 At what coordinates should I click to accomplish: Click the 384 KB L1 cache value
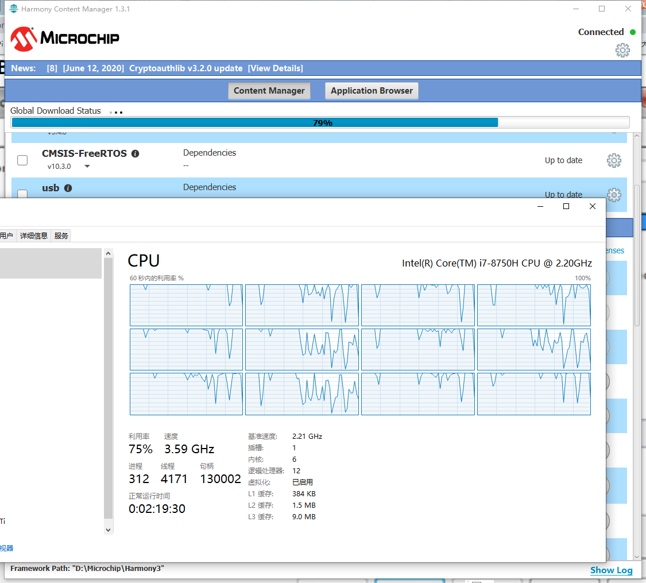[304, 493]
